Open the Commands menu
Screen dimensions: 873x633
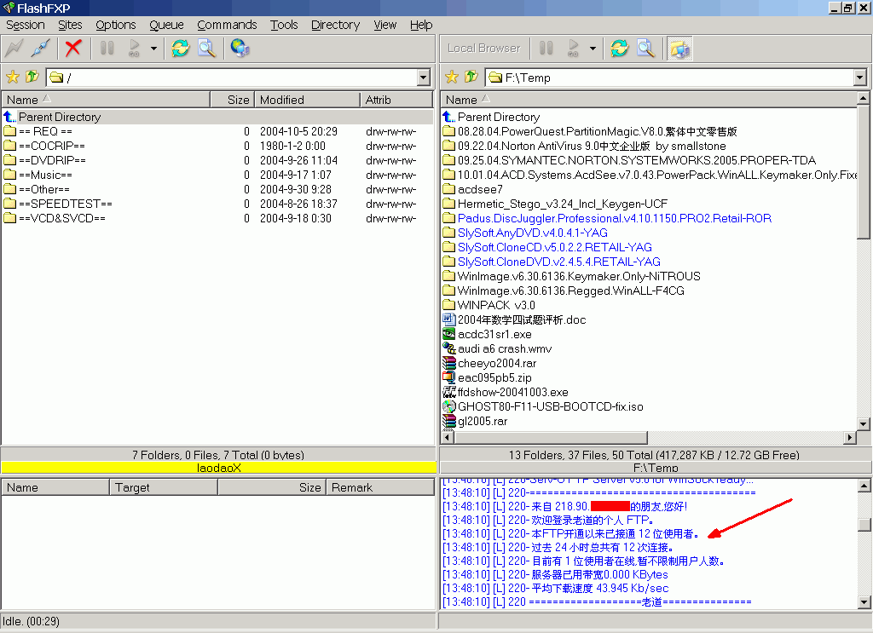coord(227,25)
